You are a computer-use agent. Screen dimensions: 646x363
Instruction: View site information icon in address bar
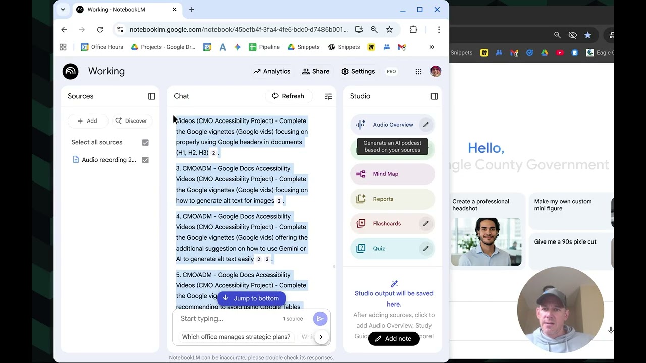coord(120,30)
